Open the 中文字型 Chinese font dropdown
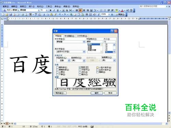171x128 pixels. click(x=84, y=42)
